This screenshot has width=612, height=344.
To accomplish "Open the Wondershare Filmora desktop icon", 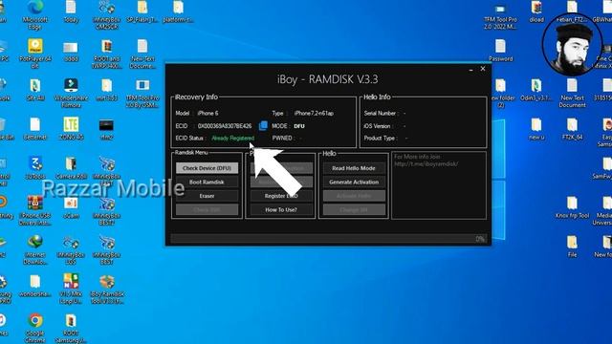I will (x=71, y=93).
